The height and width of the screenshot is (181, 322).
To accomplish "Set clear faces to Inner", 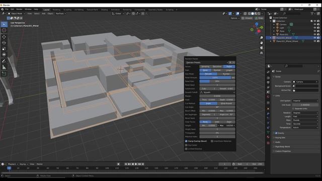I will [217, 122].
